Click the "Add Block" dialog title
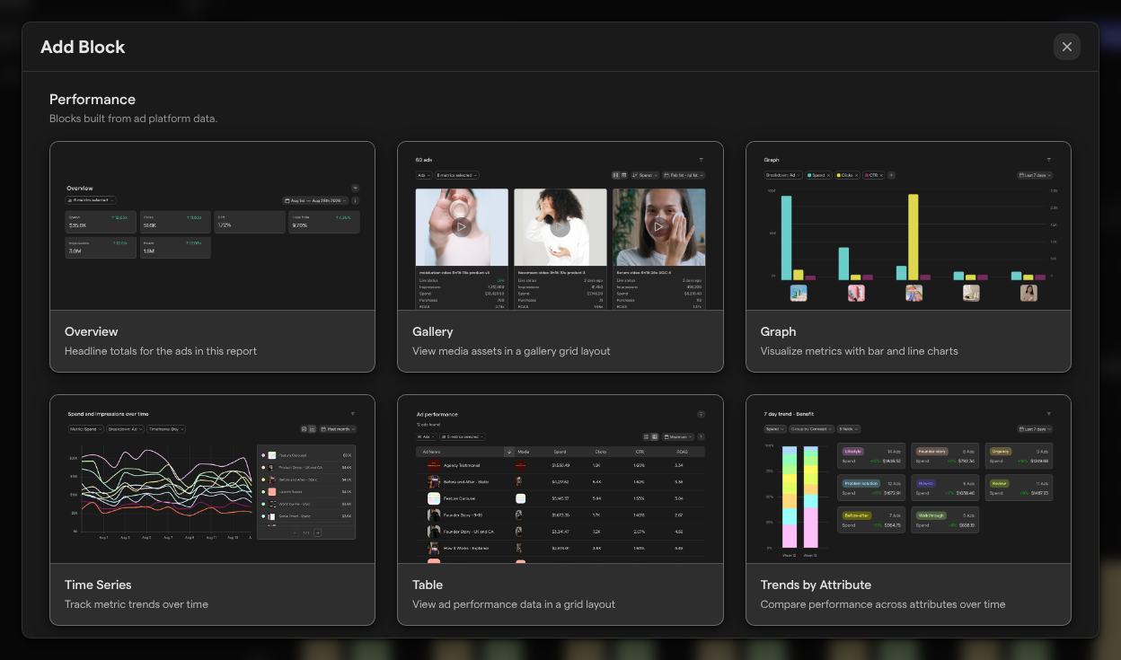 tap(83, 47)
